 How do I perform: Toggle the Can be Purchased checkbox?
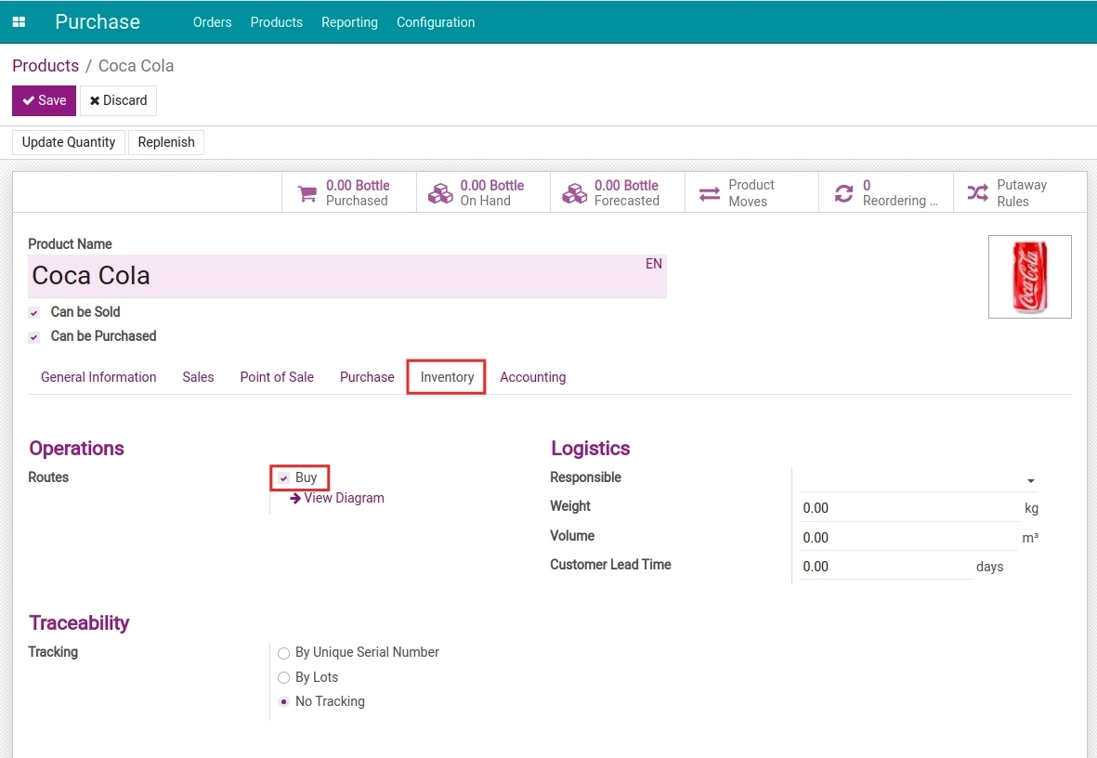34,337
